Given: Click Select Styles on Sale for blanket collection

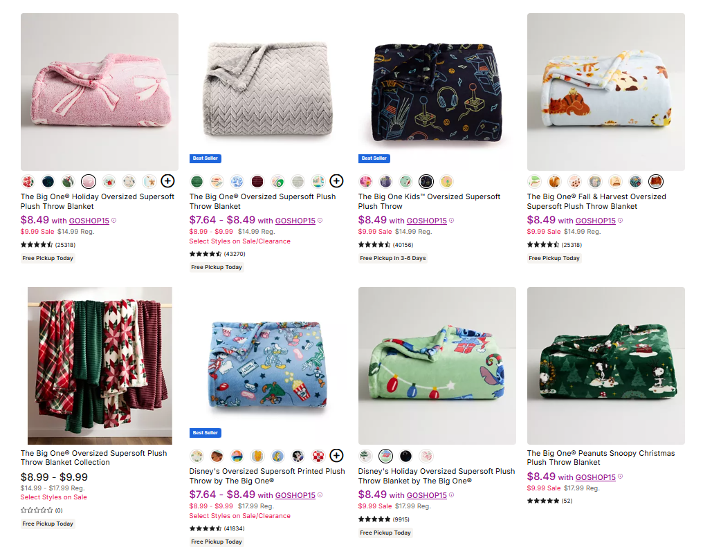Looking at the screenshot, I should (54, 497).
